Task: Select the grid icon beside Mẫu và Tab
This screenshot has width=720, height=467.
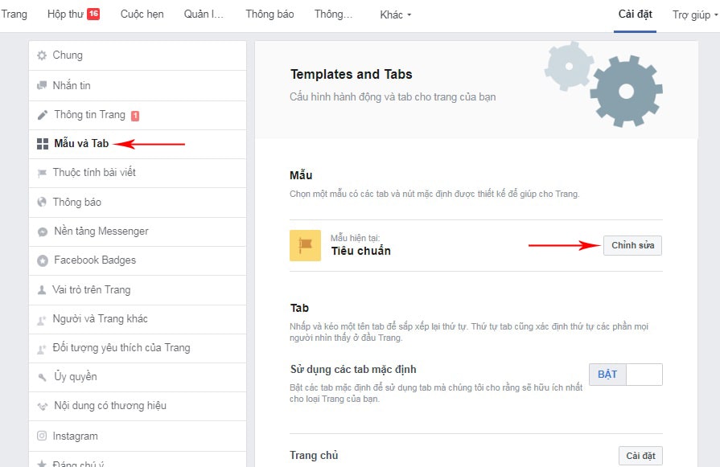Action: coord(42,144)
